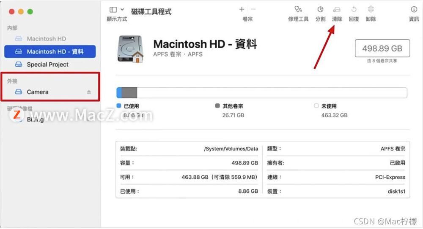Click the 卷宗 toolbar label
423x229 pixels.
247,19
